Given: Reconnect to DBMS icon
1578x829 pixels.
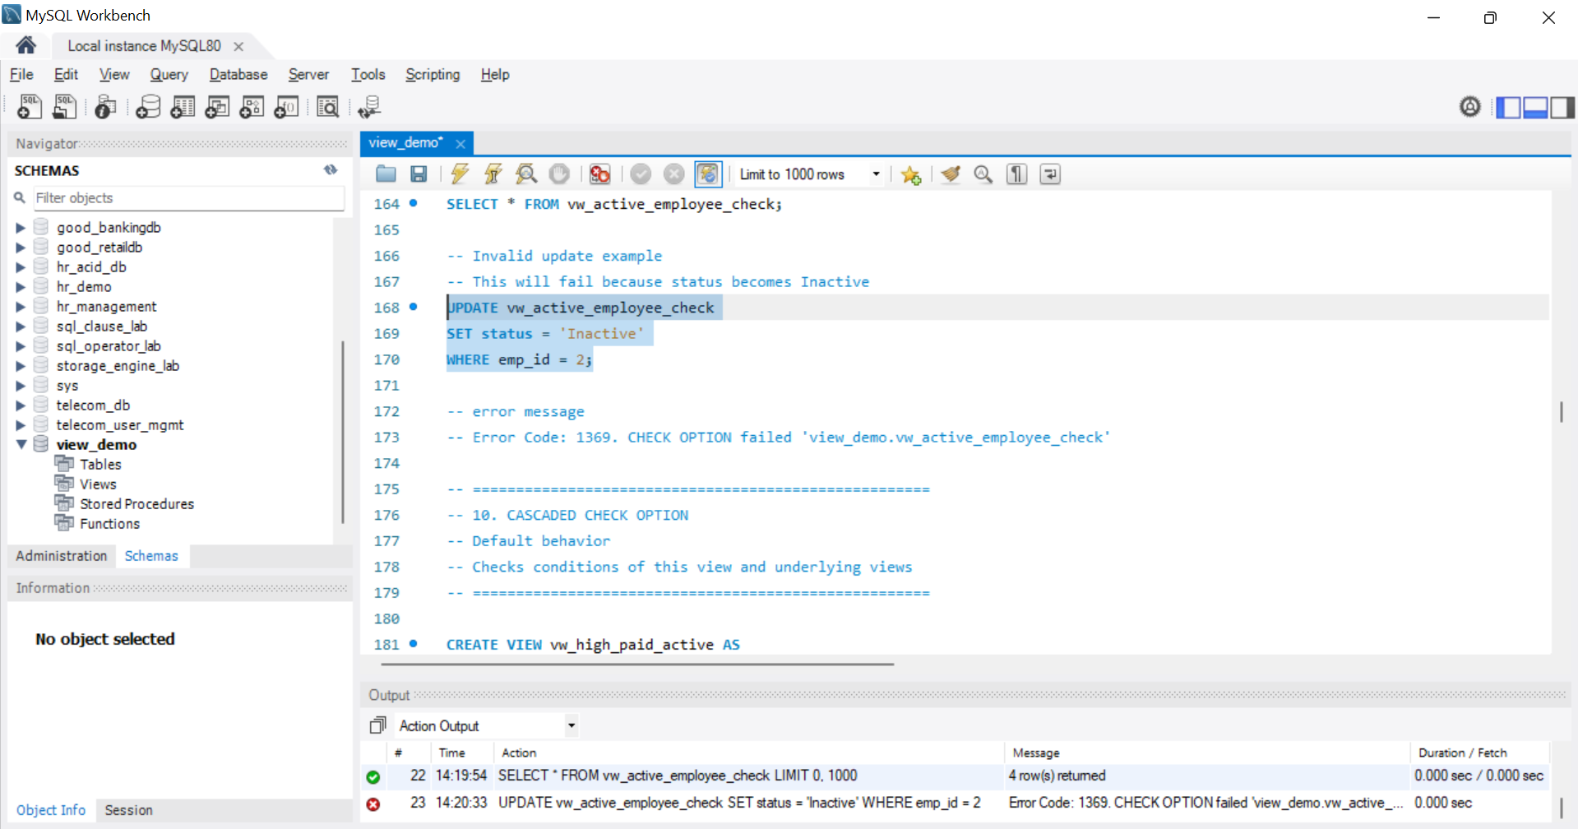Looking at the screenshot, I should point(369,107).
